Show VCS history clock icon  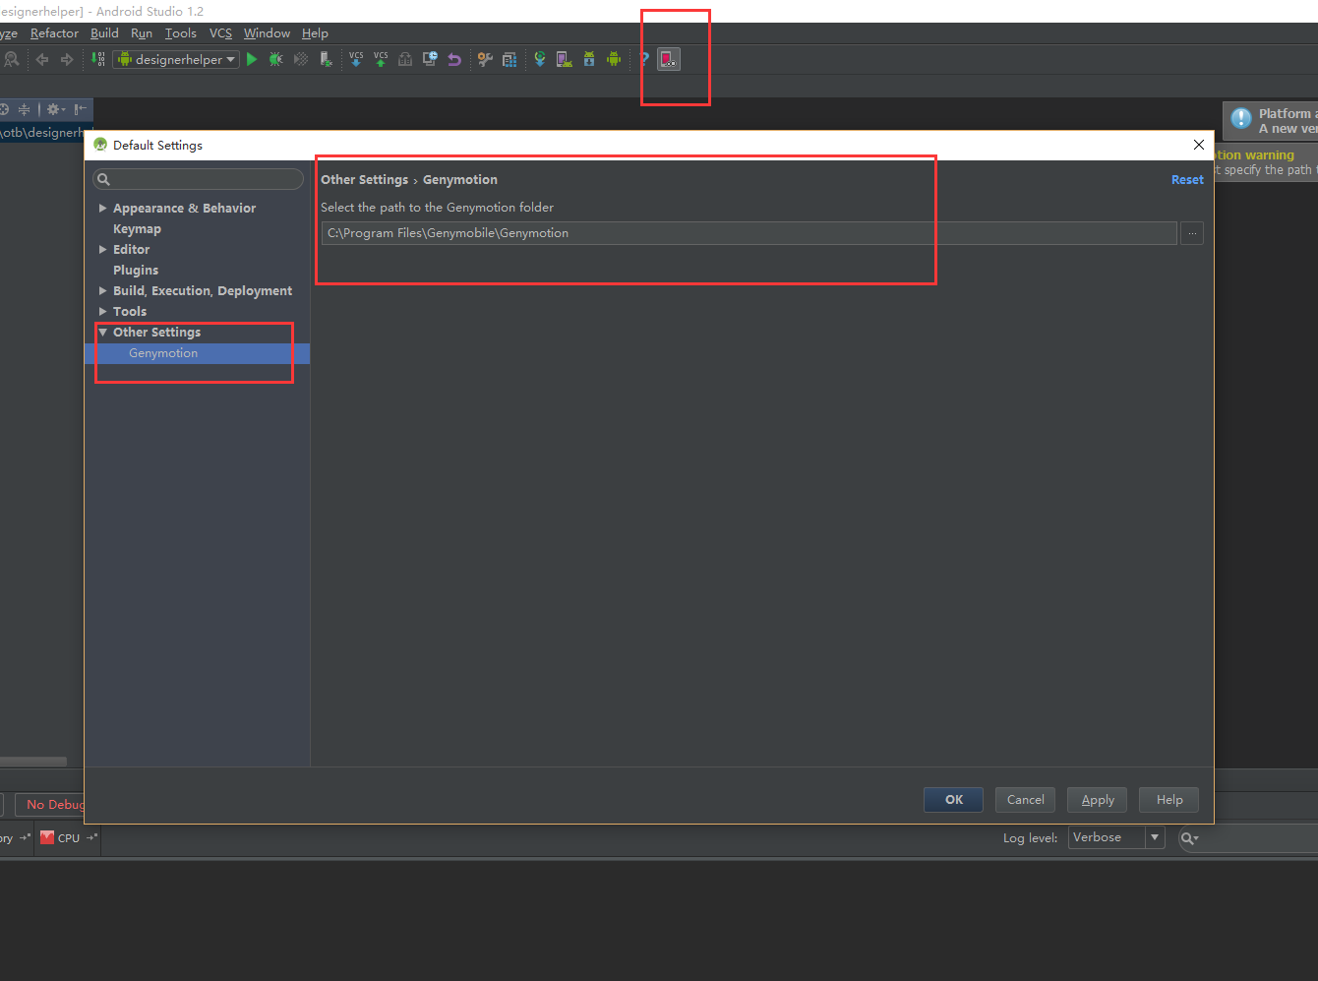click(x=430, y=59)
